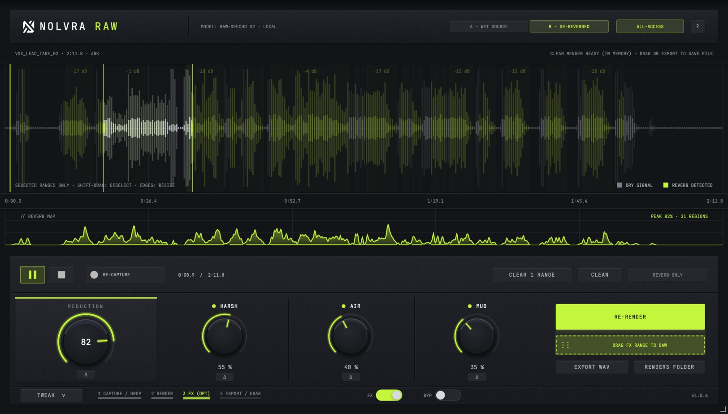
Task: Click the 2:11.8 ruler end label
Action: (x=715, y=201)
